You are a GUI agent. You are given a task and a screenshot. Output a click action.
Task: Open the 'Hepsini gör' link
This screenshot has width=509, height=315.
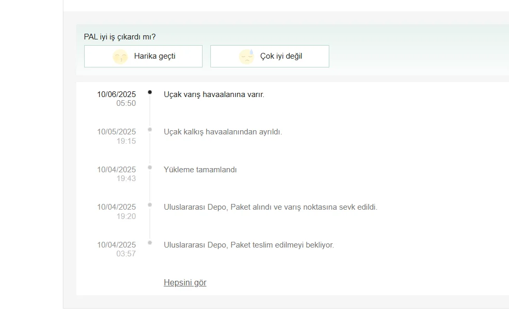pos(185,282)
